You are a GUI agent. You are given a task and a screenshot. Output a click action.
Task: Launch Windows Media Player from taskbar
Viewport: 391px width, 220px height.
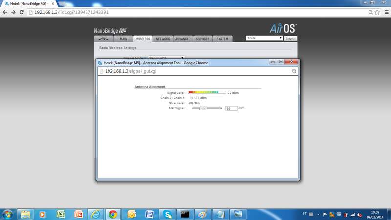(43, 214)
